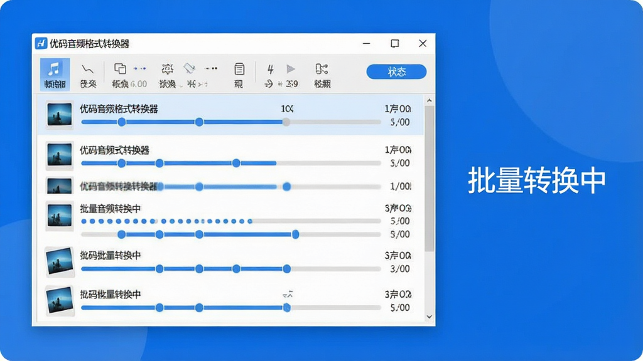Open thumbnail beside 批码批量转换中
The height and width of the screenshot is (361, 643).
coord(60,261)
